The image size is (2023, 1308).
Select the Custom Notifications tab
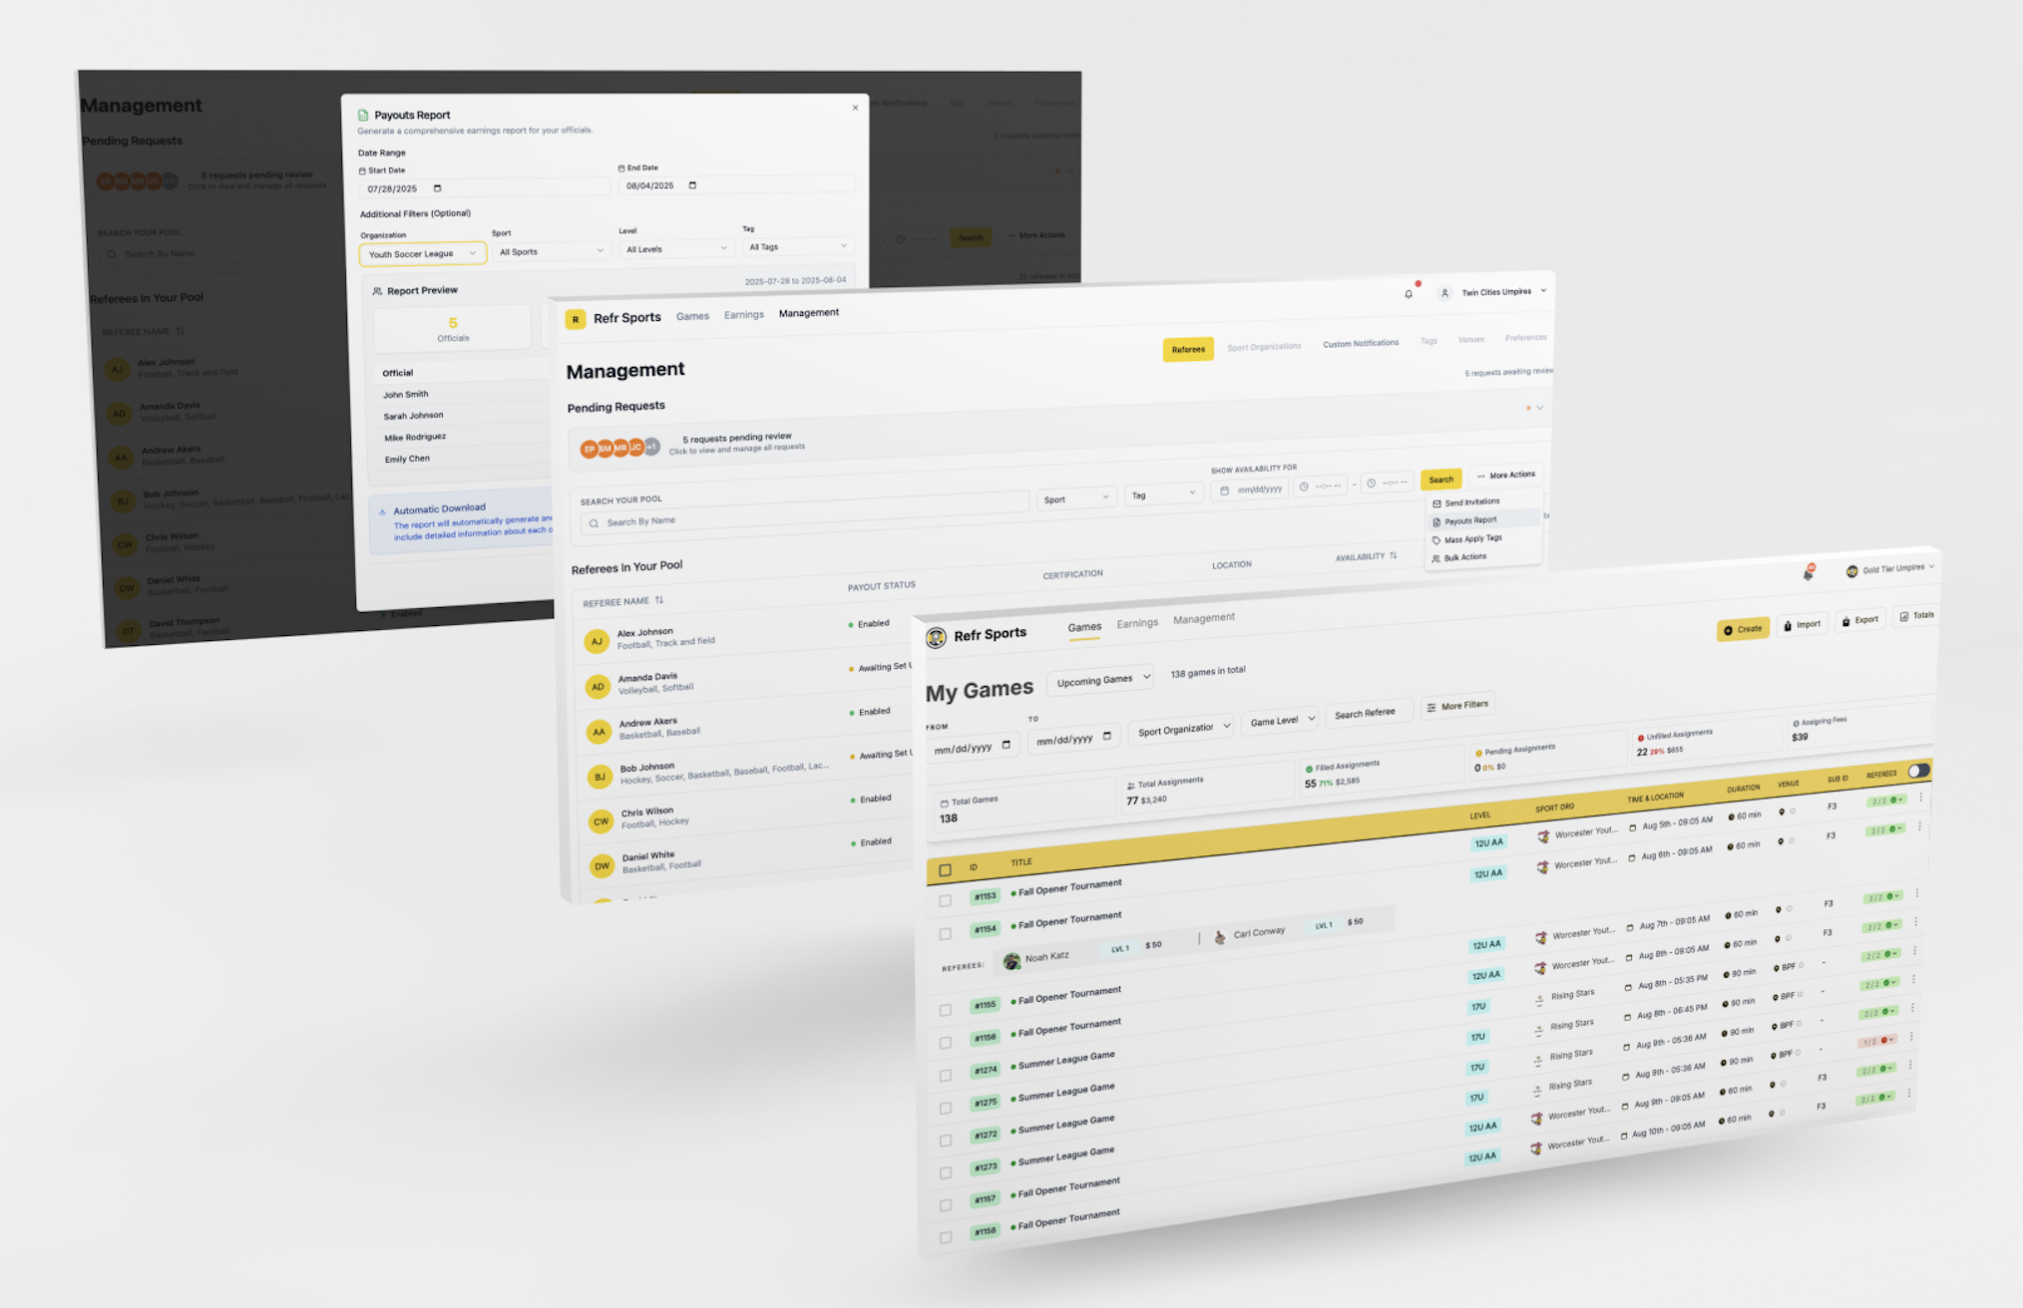point(1361,344)
